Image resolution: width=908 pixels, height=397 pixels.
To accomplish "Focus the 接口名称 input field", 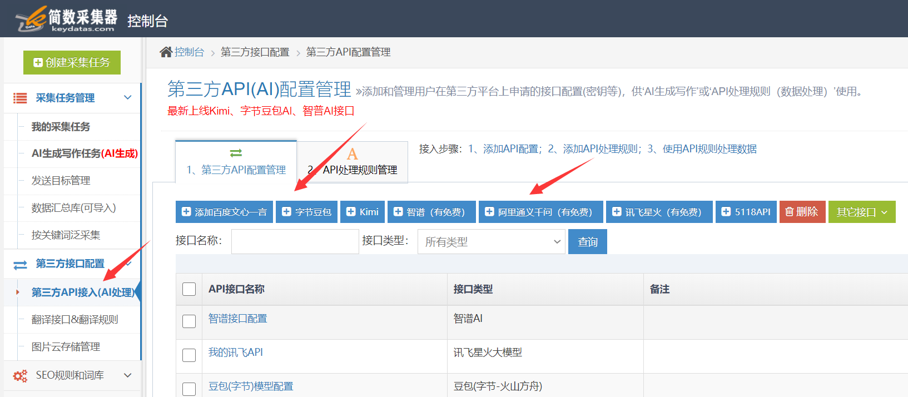I will [x=295, y=242].
